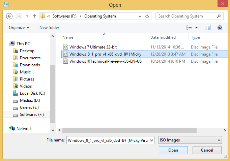Viewport: 230px width, 161px height.
Task: Click navigation pane scroll up arrow
Action: 53,36
